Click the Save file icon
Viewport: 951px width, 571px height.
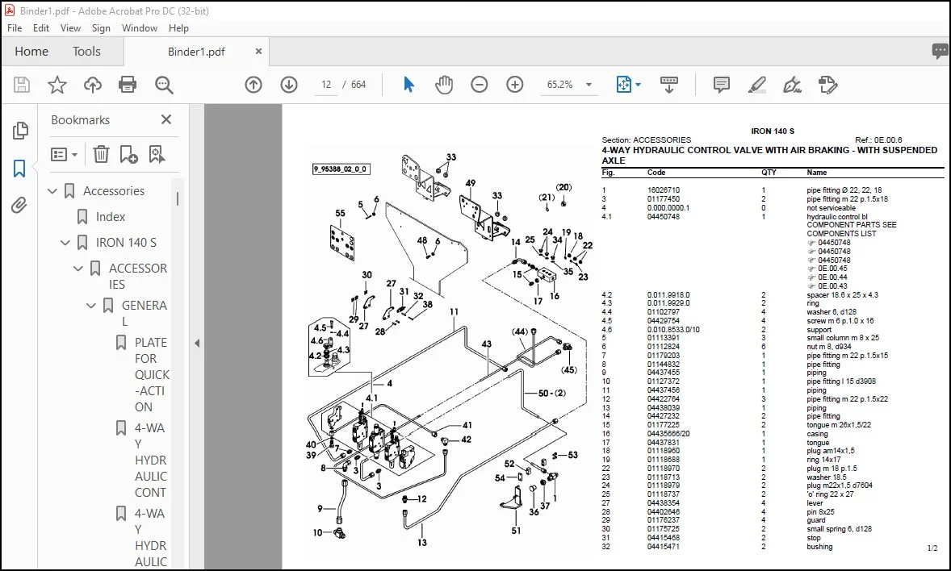click(x=22, y=85)
